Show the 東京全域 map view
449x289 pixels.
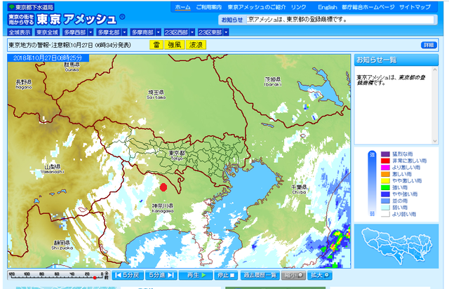(47, 32)
